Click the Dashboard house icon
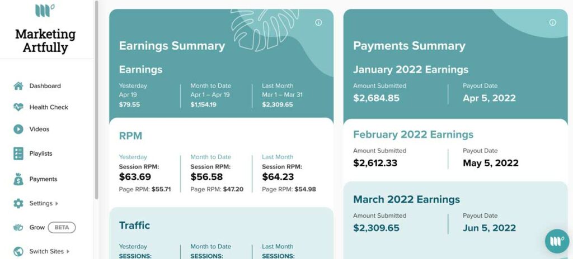The image size is (573, 259). coord(18,86)
